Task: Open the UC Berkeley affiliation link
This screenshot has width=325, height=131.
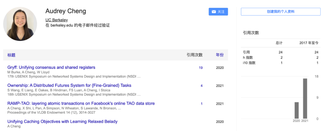Action: pos(57,20)
